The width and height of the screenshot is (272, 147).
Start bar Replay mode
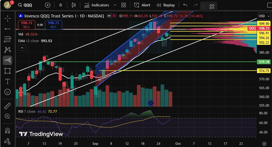click(166, 5)
